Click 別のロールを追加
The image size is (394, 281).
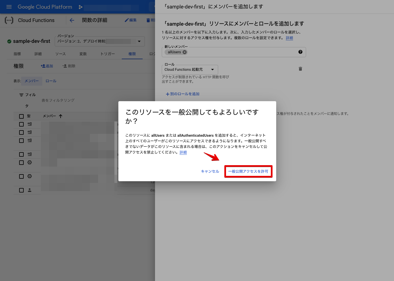183,94
